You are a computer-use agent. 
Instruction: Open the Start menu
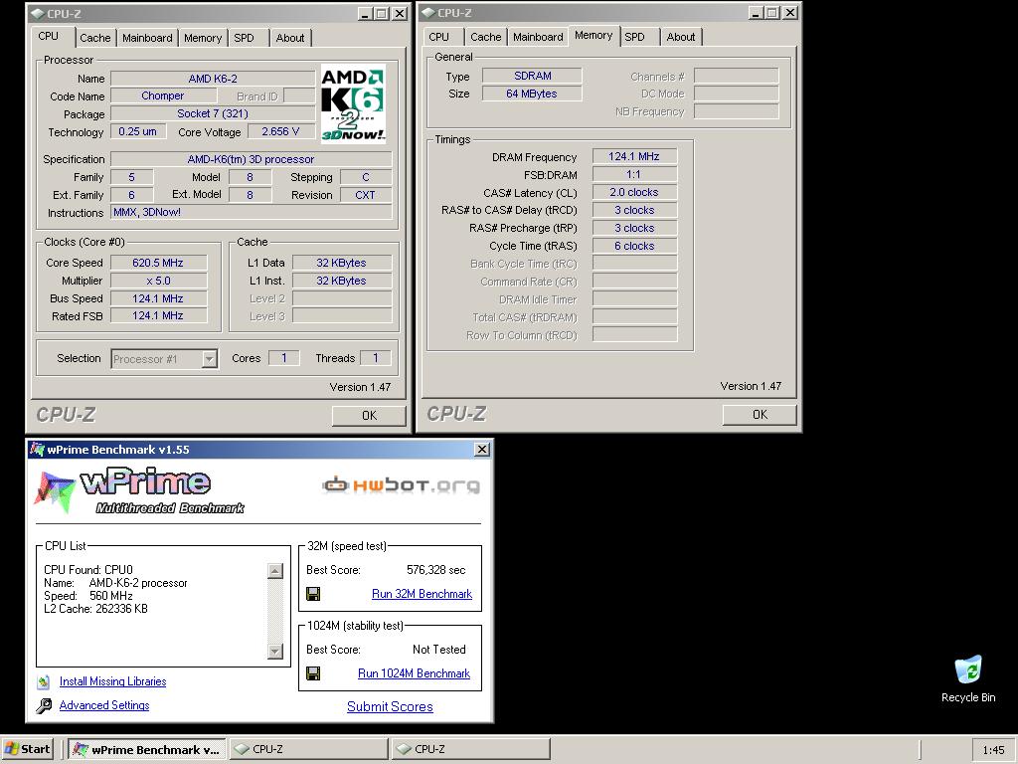pyautogui.click(x=27, y=749)
